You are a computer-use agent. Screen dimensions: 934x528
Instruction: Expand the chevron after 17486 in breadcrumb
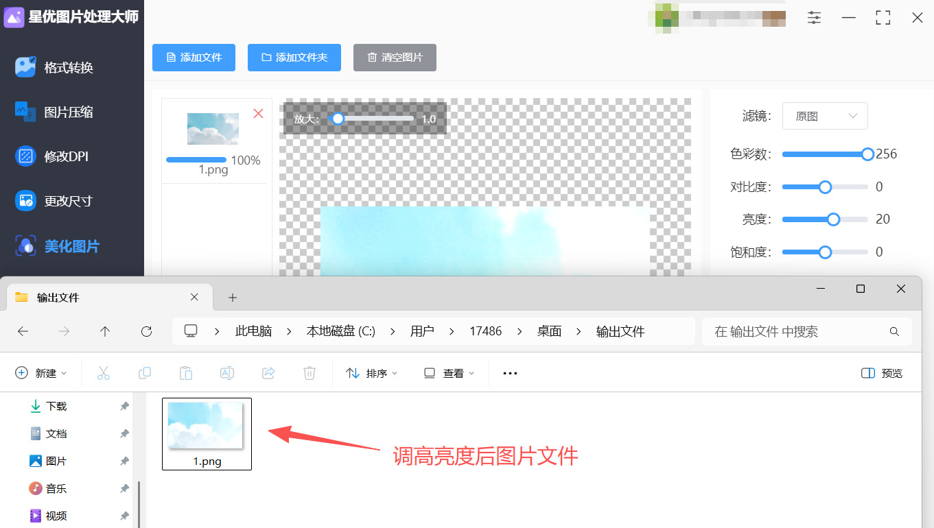(x=519, y=331)
